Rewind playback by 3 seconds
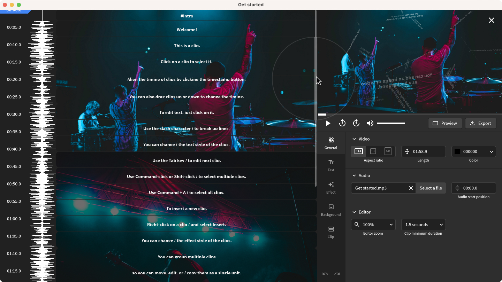Image resolution: width=502 pixels, height=282 pixels. pos(342,123)
